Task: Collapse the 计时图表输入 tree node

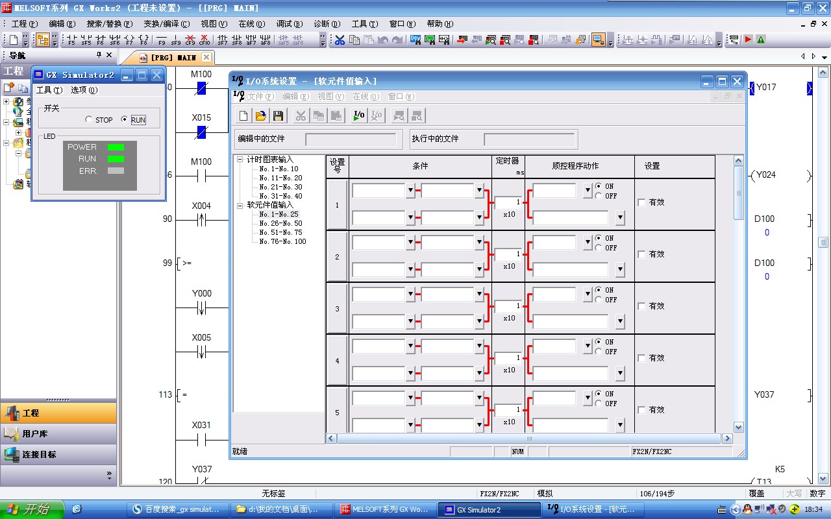Action: pos(240,160)
